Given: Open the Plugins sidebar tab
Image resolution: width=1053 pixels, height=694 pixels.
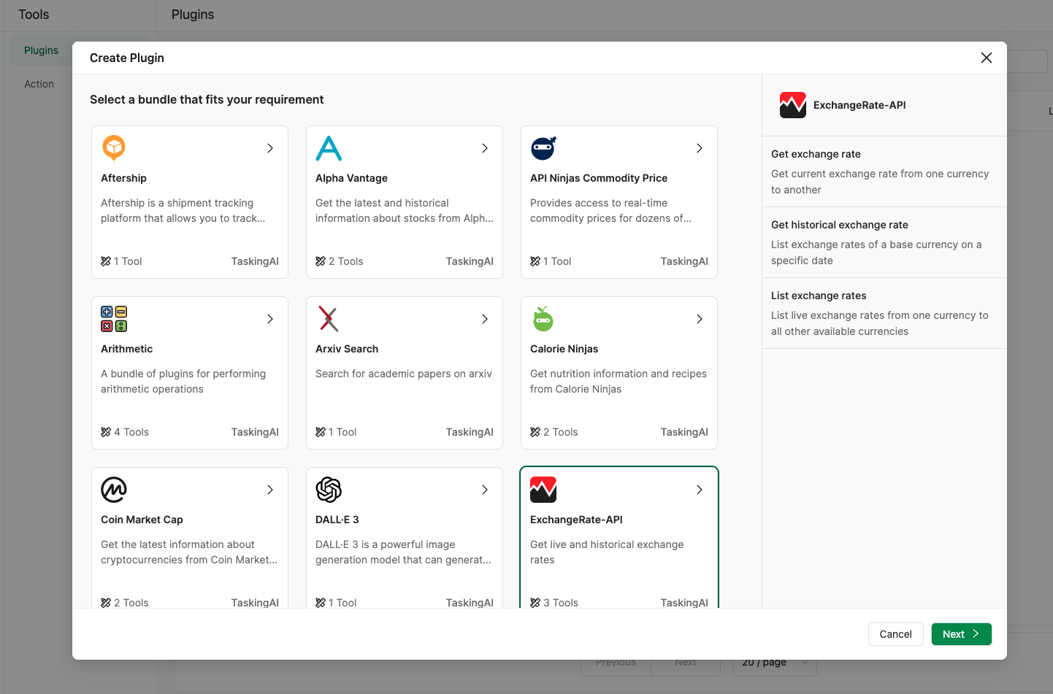Looking at the screenshot, I should (x=42, y=50).
